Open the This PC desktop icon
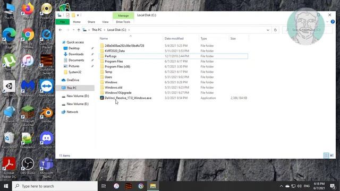The image size is (340, 191). 9,11
